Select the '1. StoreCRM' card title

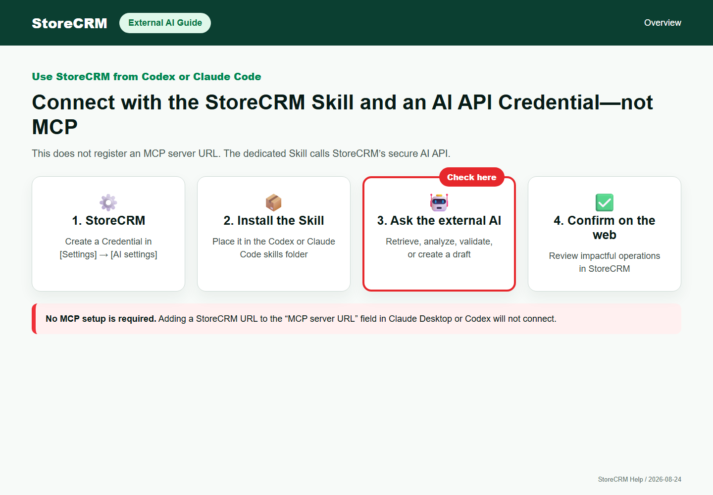[108, 220]
